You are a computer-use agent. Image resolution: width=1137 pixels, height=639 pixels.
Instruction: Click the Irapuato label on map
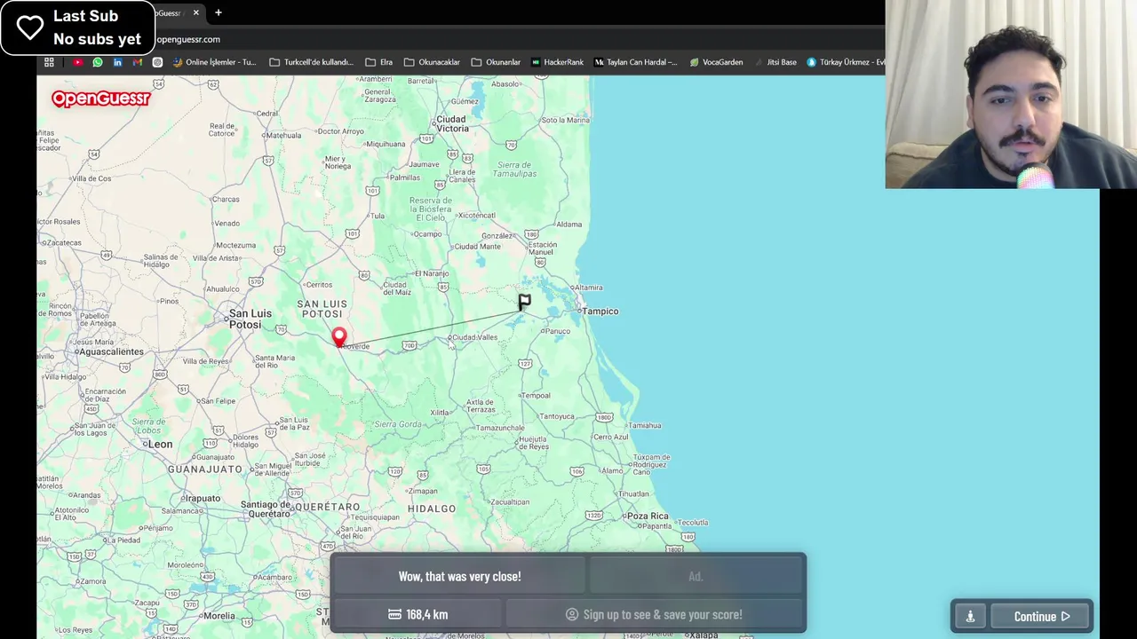203,498
